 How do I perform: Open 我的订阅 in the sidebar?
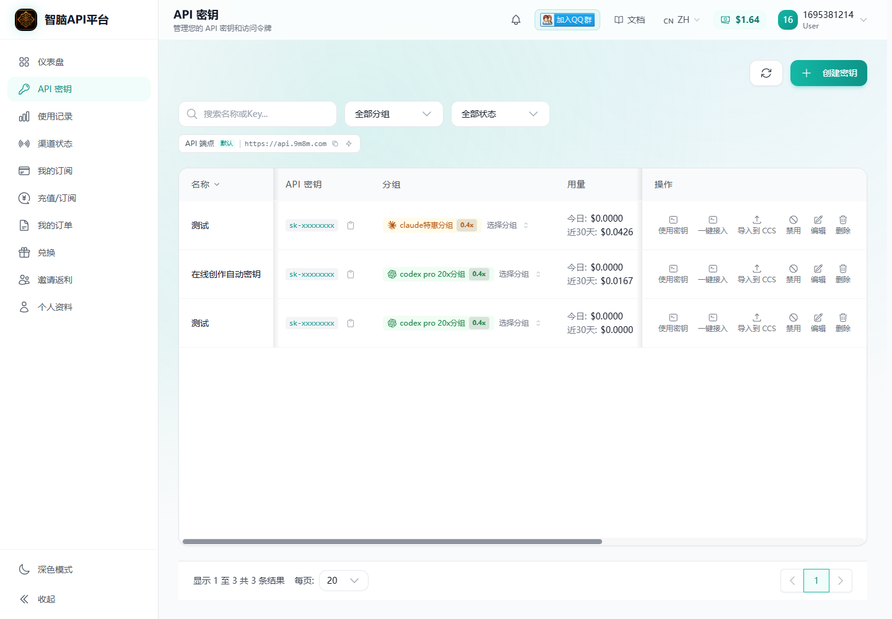79,171
